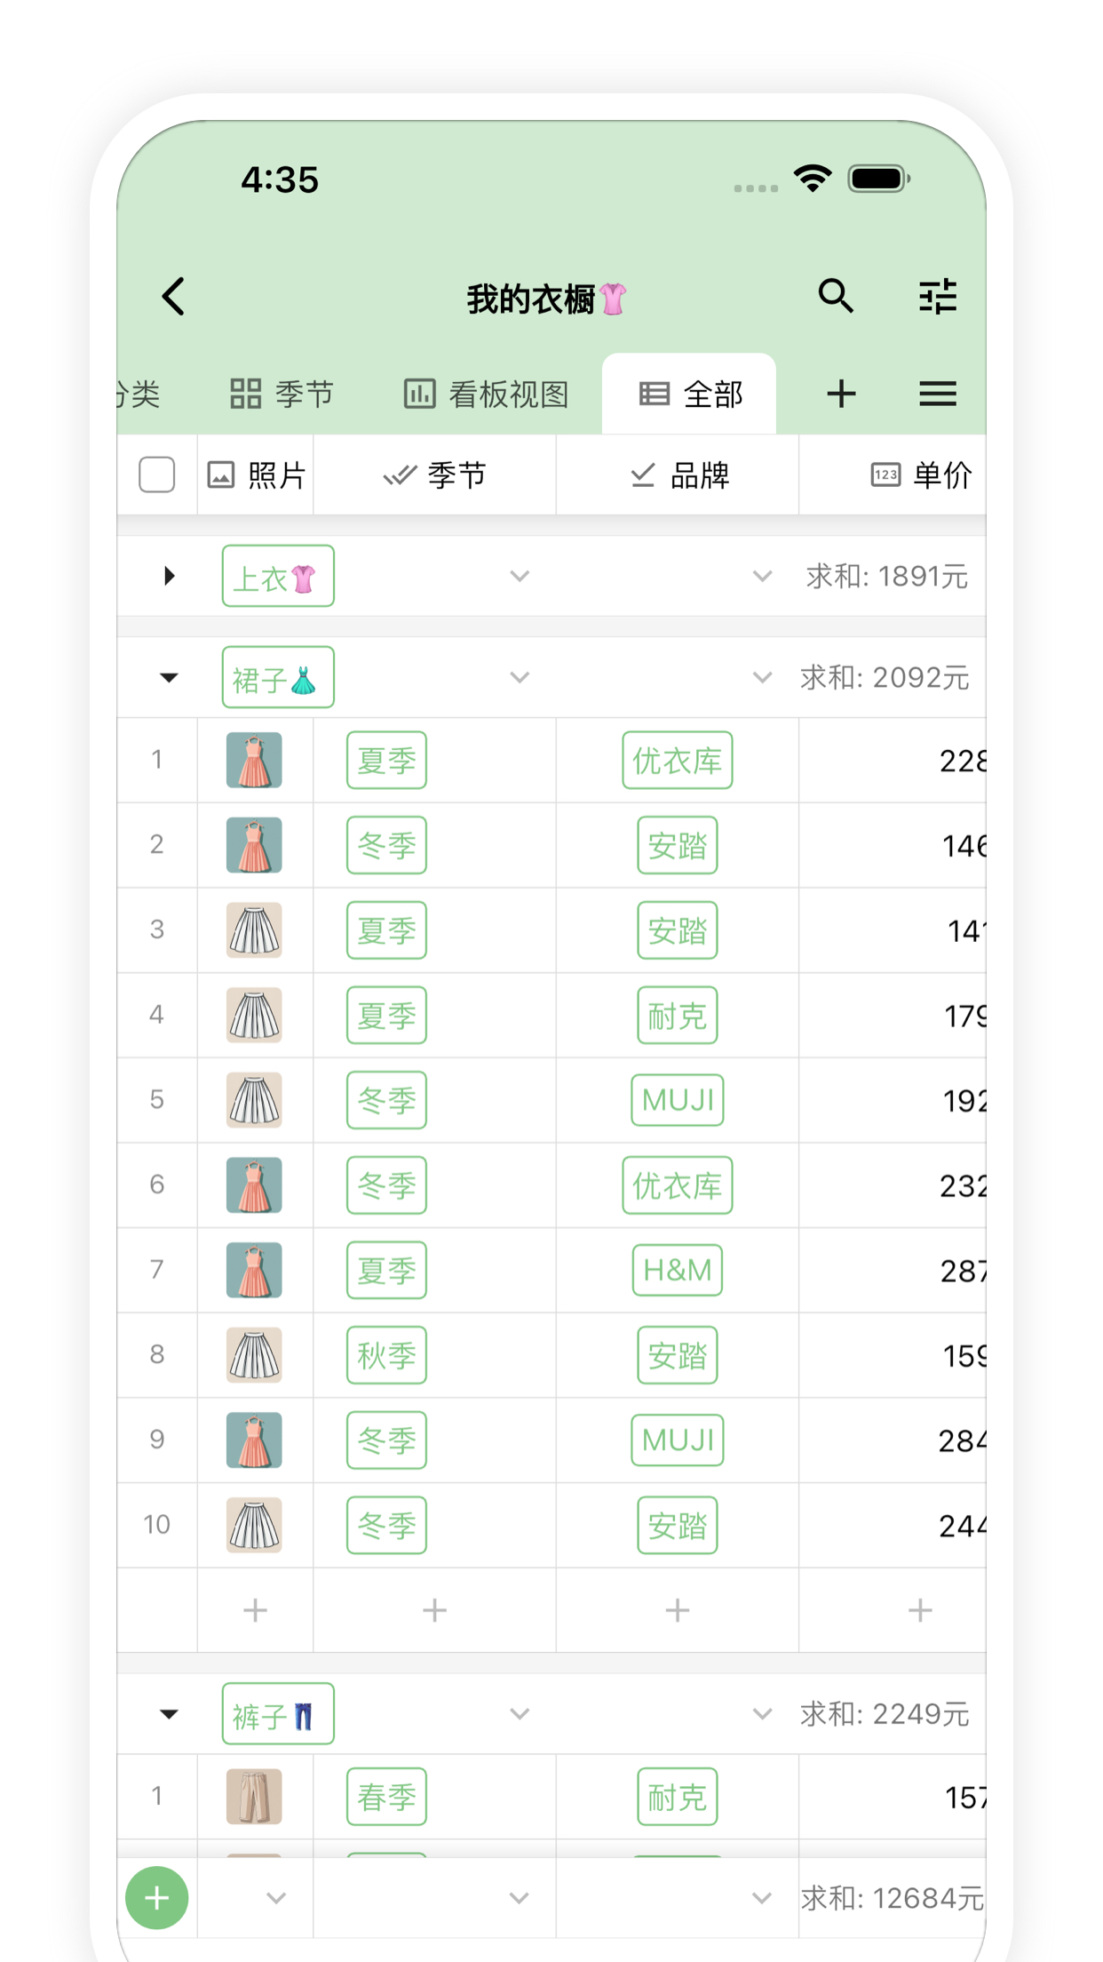Select the 优衣库 brand tag on row 6
The height and width of the screenshot is (1962, 1103).
pyautogui.click(x=677, y=1185)
